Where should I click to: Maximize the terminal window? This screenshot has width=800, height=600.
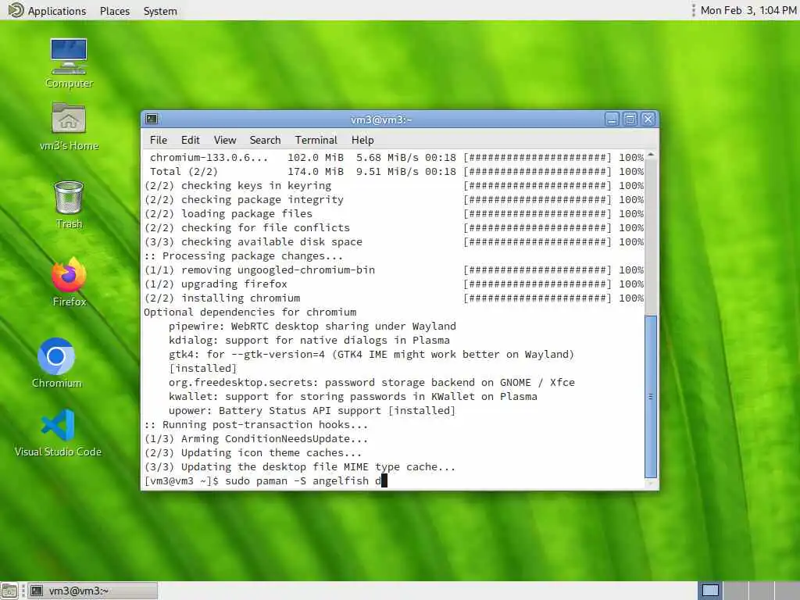630,120
